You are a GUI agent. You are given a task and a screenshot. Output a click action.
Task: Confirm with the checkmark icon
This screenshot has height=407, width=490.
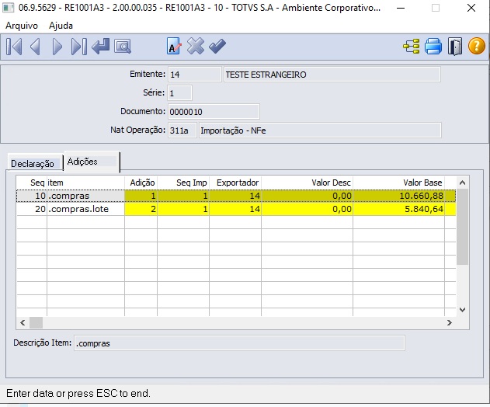coord(217,47)
